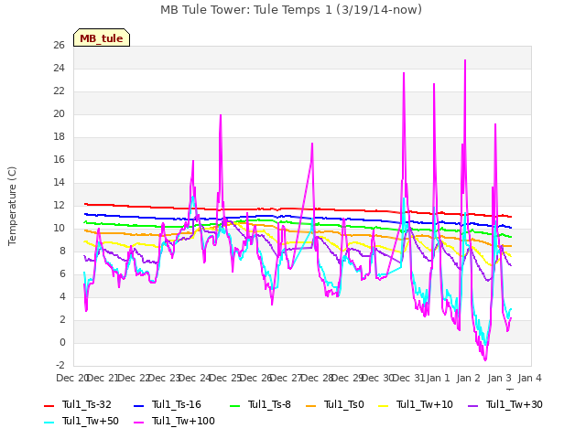Image resolution: width=586 pixels, height=439 pixels.
Task: Click the blue Tul1_Ts-16 legend swatch
Action: point(138,405)
